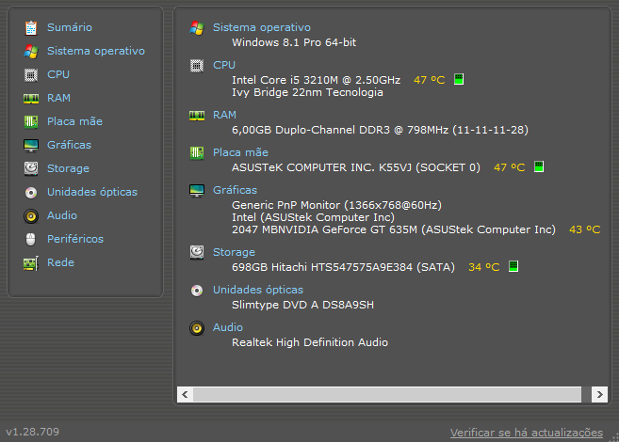Viewport: 619px width, 442px height.
Task: Click version number v1.28.709
Action: 32,432
